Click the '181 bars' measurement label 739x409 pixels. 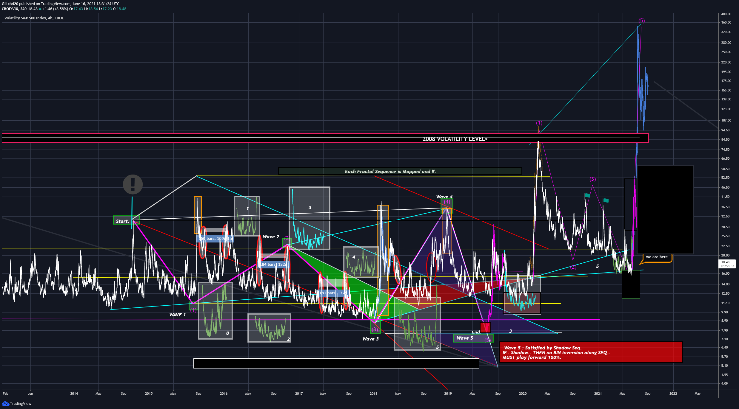tap(333, 293)
